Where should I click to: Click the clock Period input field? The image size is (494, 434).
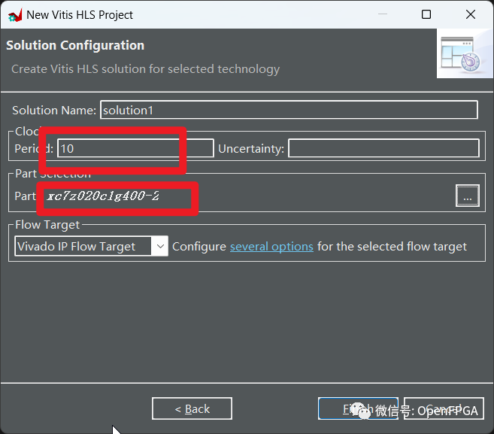pyautogui.click(x=135, y=148)
